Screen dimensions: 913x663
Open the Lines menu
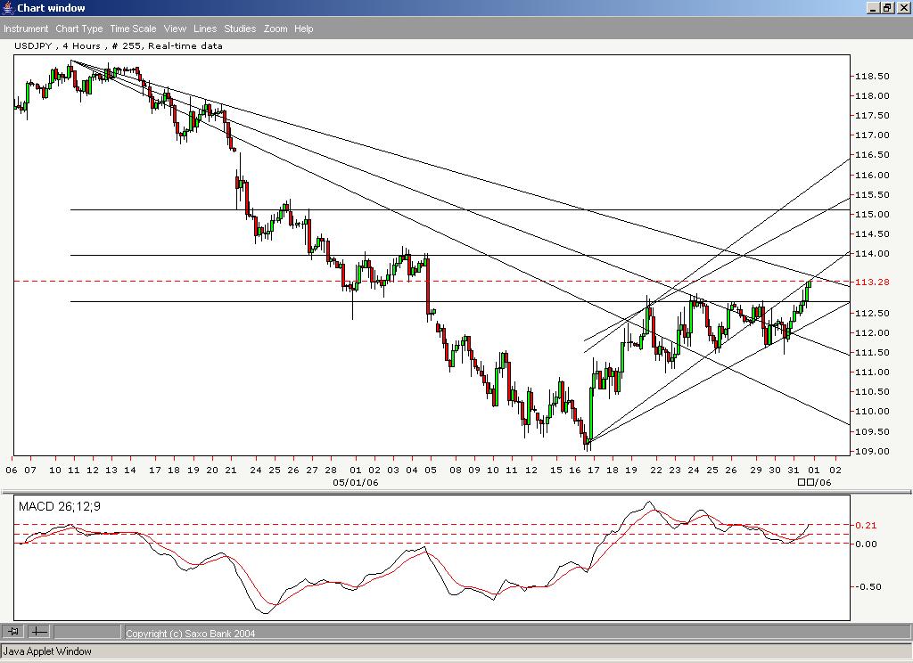204,29
